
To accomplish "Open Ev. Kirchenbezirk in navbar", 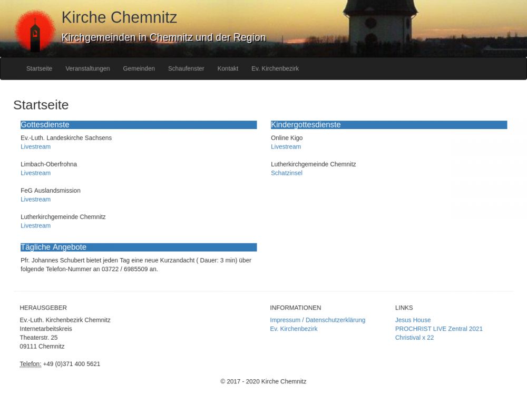I will coord(275,68).
